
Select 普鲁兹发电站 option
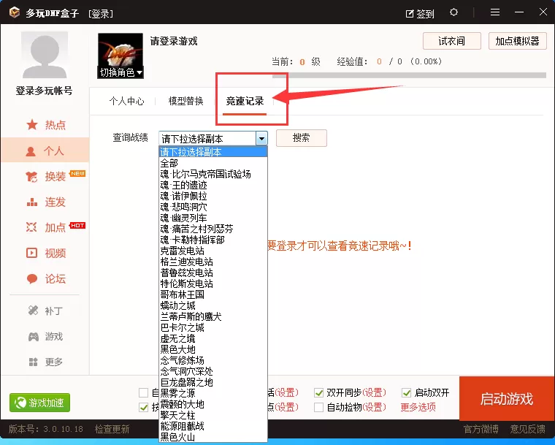(213, 273)
